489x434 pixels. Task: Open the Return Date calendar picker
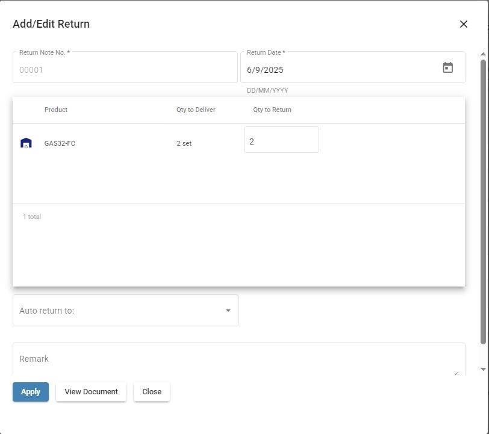(x=448, y=67)
